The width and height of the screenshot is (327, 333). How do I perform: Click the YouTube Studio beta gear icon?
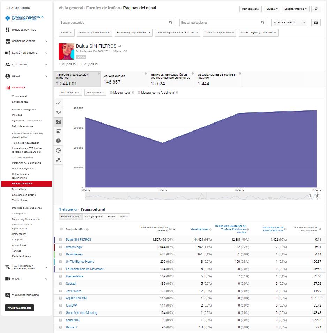8,18
